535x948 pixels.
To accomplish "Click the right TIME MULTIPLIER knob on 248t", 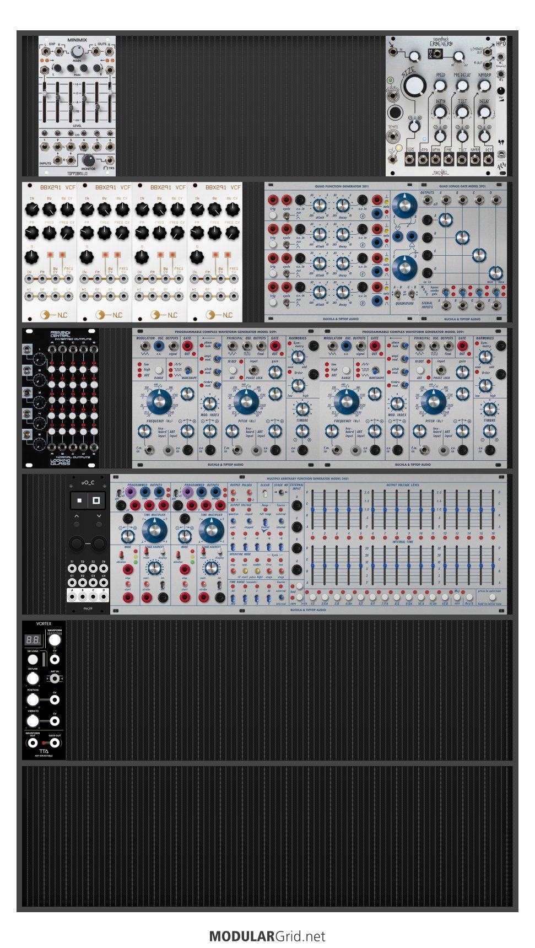I will [x=211, y=531].
